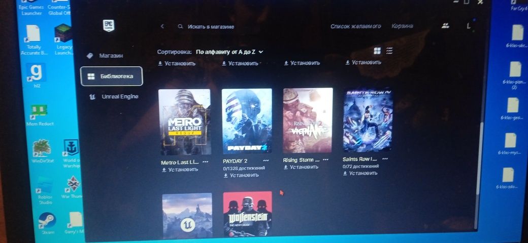The width and height of the screenshot is (528, 243).
Task: Open Epic Games Launcher desktop shortcut
Action: [31, 8]
